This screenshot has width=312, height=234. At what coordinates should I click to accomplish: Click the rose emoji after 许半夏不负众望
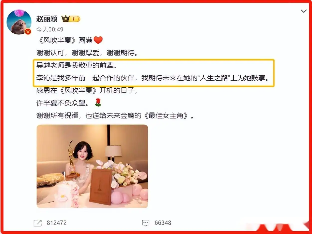98,102
